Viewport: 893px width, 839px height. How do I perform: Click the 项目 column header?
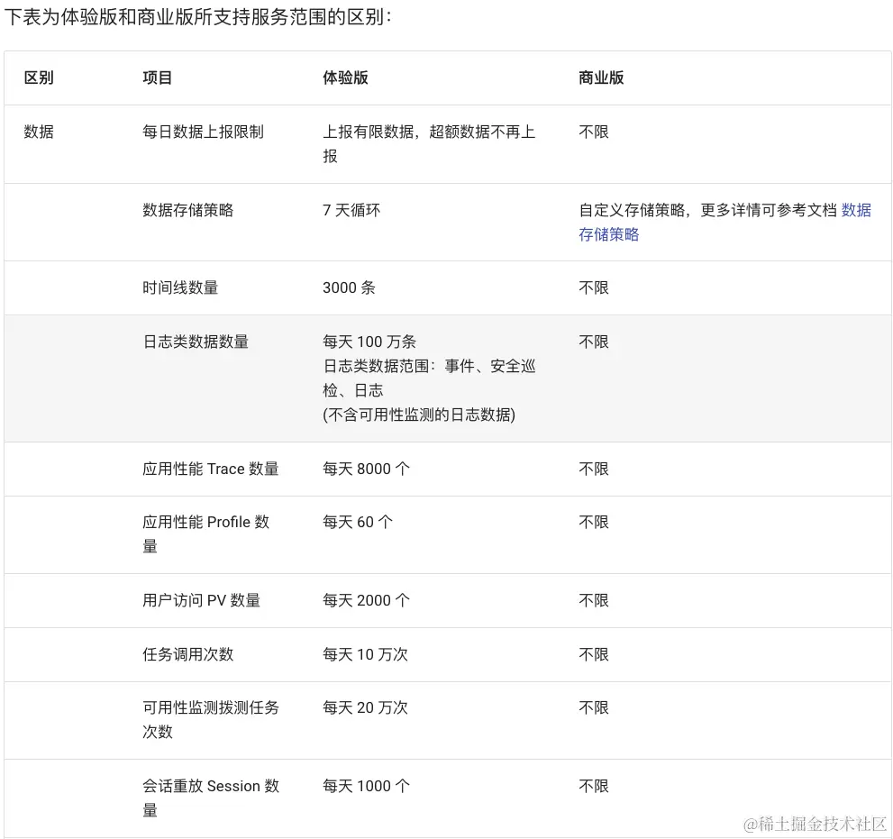click(157, 78)
